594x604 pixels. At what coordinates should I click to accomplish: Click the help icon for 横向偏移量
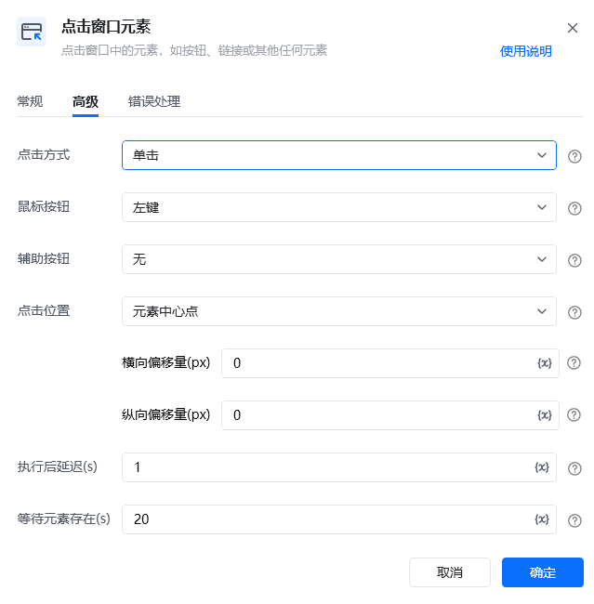coord(574,362)
